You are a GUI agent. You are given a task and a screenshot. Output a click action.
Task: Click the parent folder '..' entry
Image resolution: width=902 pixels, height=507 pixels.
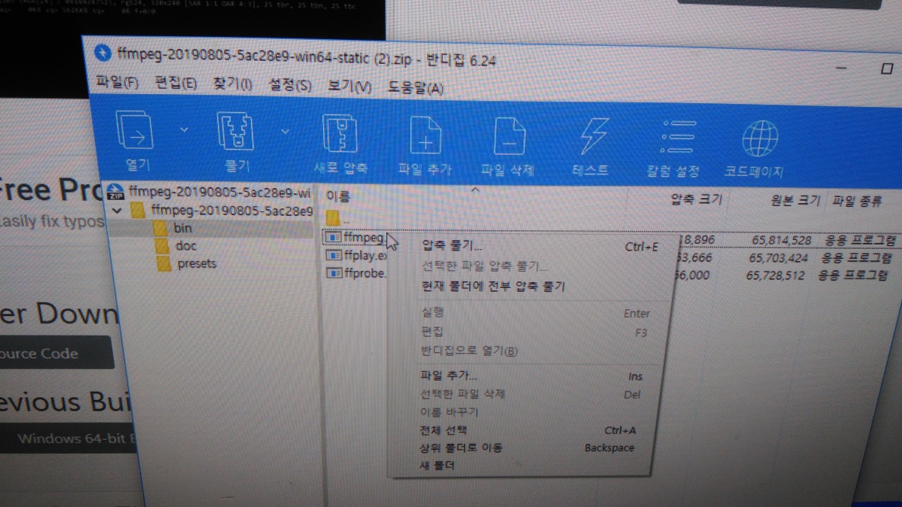point(338,219)
